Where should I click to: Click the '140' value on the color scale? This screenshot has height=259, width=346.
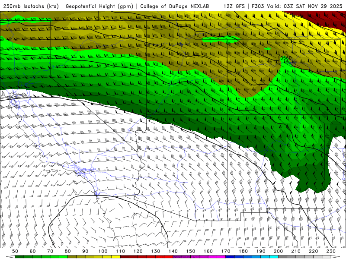(x=173, y=251)
